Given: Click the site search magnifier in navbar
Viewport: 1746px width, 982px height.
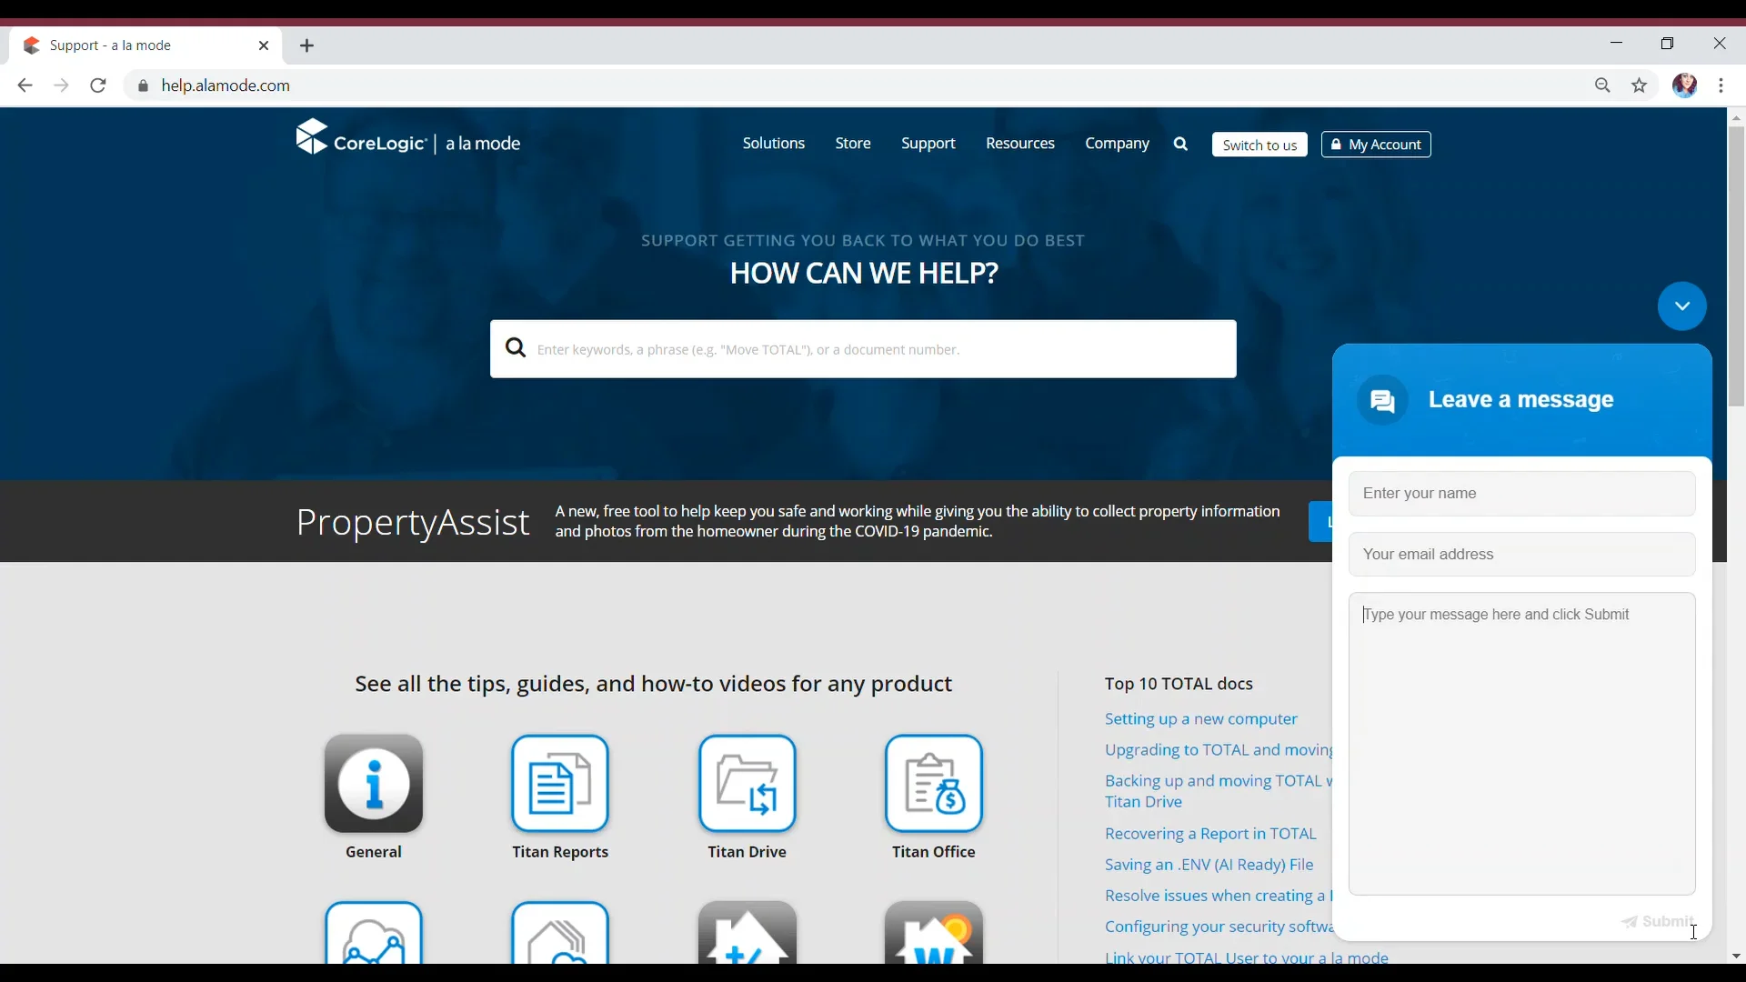Looking at the screenshot, I should (1181, 145).
